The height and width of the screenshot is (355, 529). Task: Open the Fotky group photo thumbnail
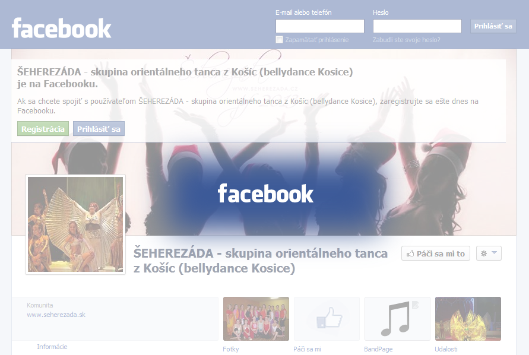pyautogui.click(x=256, y=319)
